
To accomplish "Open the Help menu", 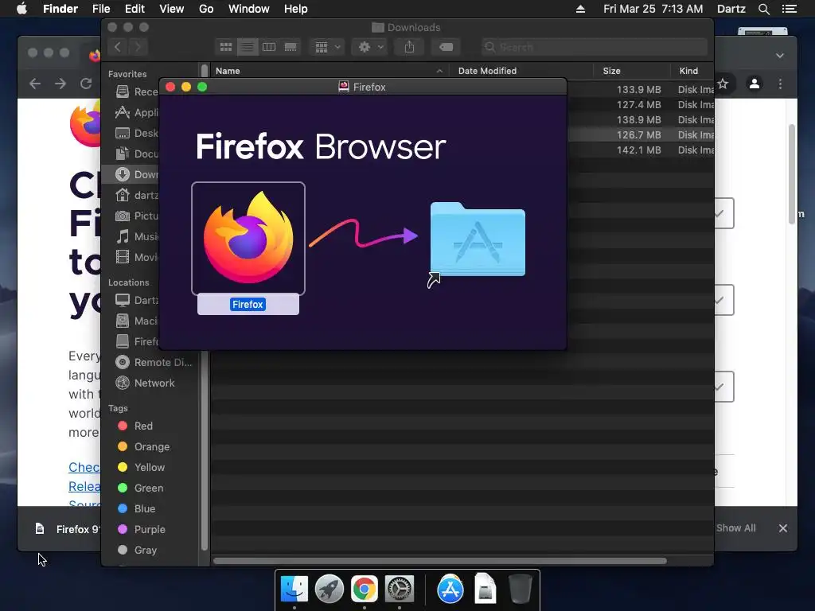I will pos(296,9).
